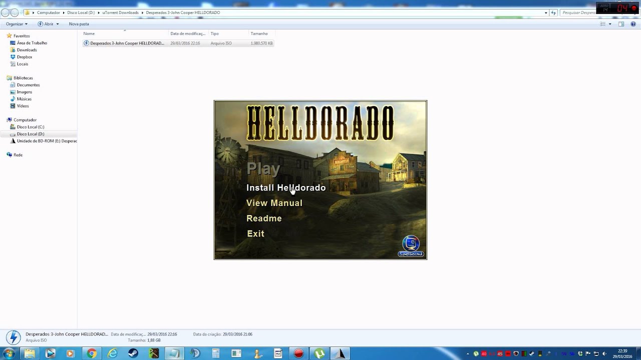The image size is (641, 360).
Task: Open the Minecraft taskbar icon
Action: click(x=154, y=353)
